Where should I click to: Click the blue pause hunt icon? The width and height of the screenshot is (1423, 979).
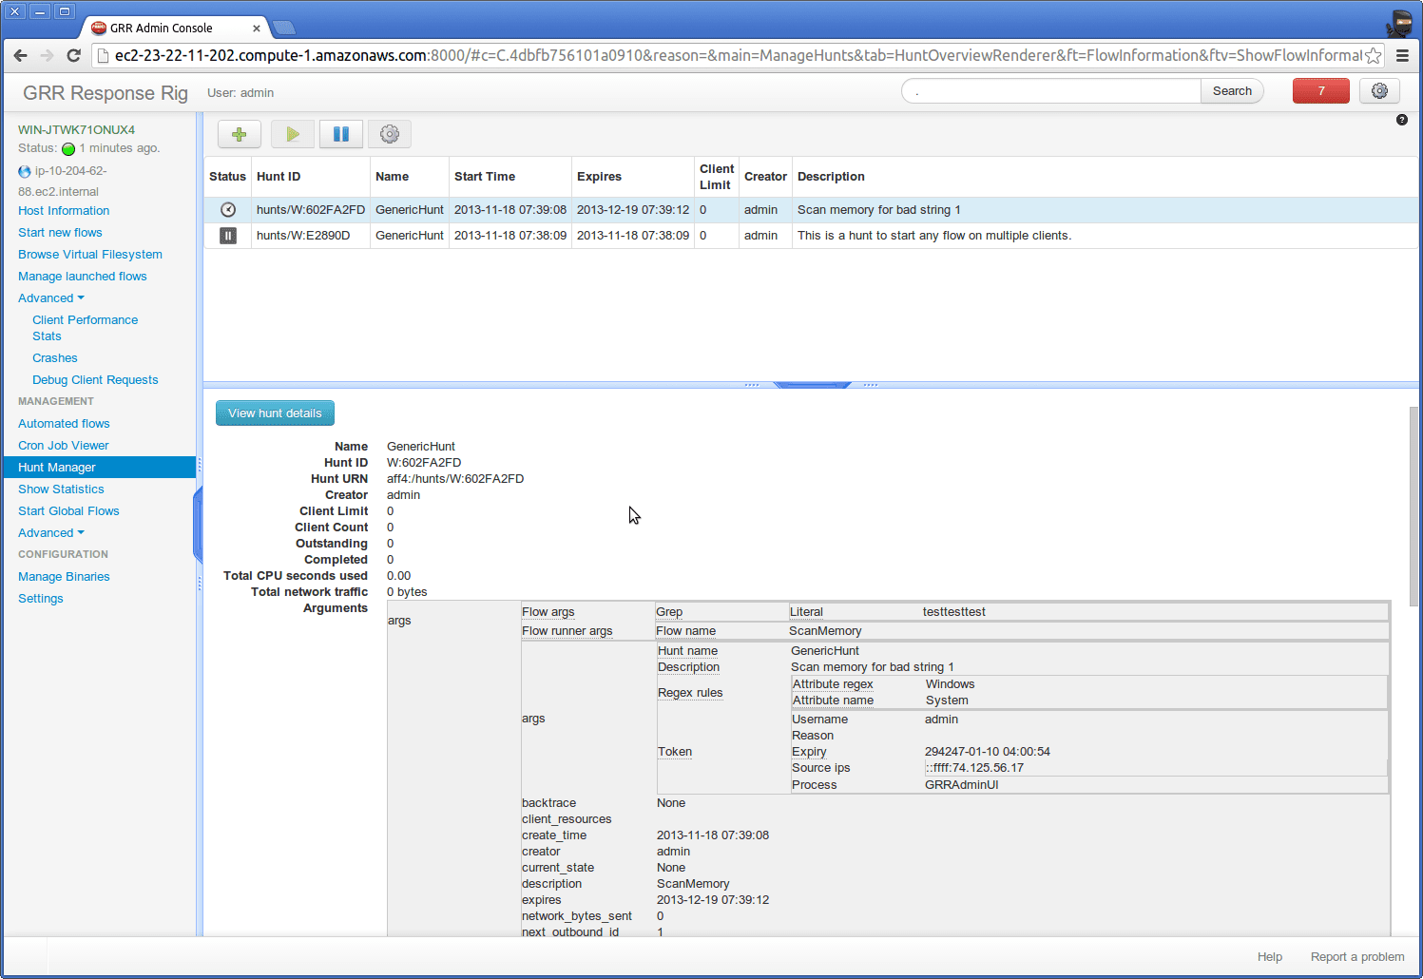click(340, 134)
